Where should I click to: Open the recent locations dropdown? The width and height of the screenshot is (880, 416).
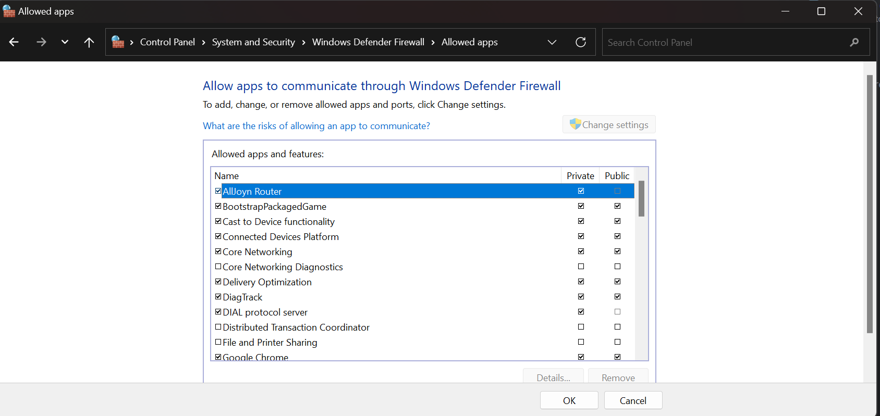pyautogui.click(x=65, y=42)
